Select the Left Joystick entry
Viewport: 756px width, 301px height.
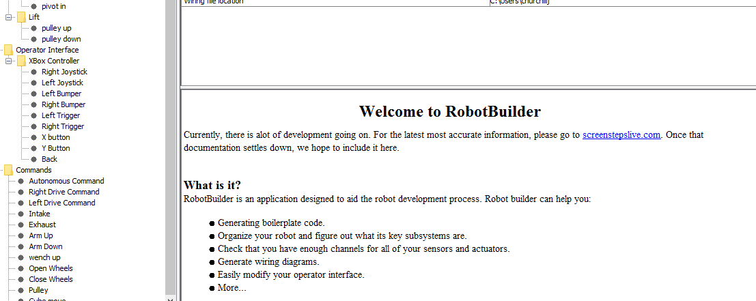coord(62,83)
